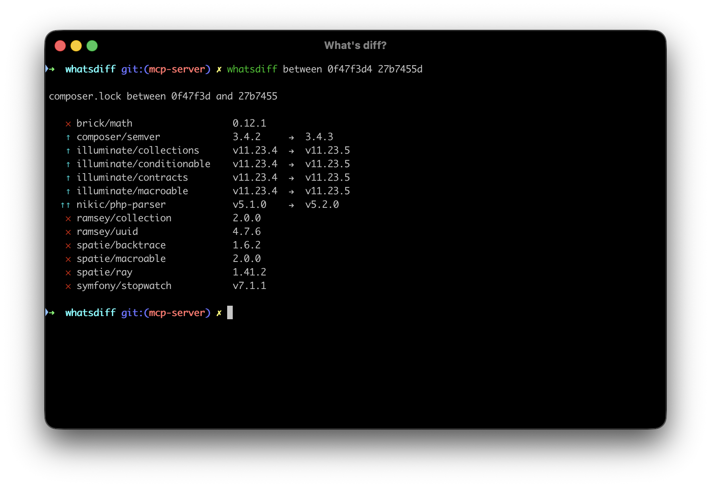Screen dimensions: 711x488
Task: Click the upgrade arrow icon beside composer/semver
Action: pos(68,137)
